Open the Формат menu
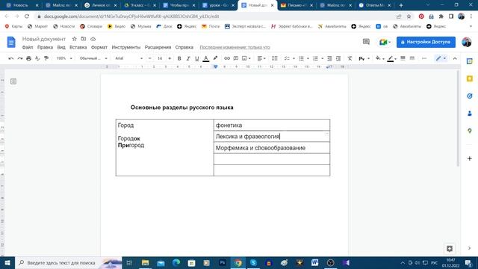 (99, 47)
